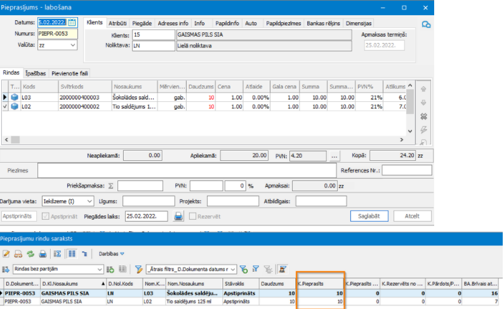Click the plain blue funnel filter icon
This screenshot has width=504, height=309.
pyautogui.click(x=256, y=269)
